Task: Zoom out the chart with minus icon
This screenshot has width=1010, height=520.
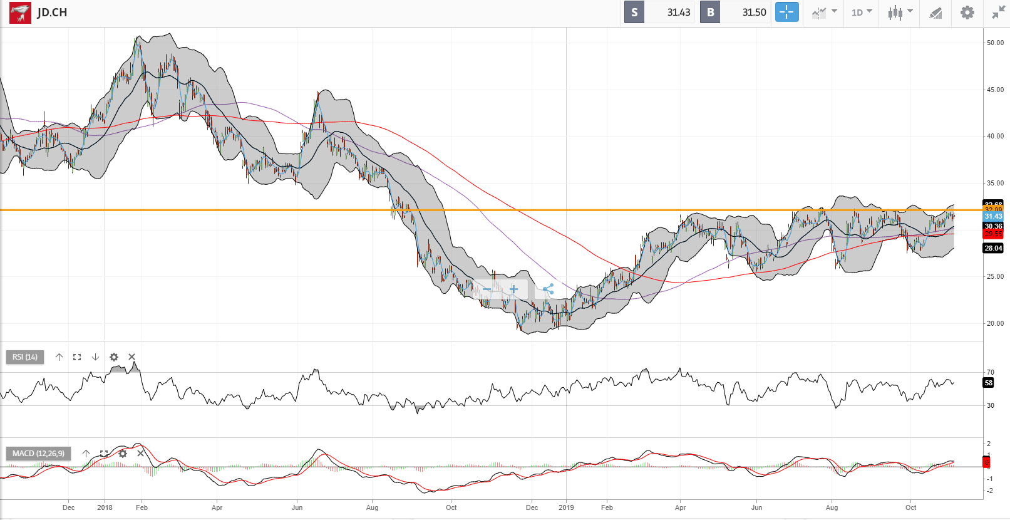Action: click(487, 289)
